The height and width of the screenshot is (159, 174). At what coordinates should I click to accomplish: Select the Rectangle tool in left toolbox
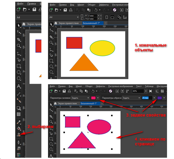[x=19, y=66]
